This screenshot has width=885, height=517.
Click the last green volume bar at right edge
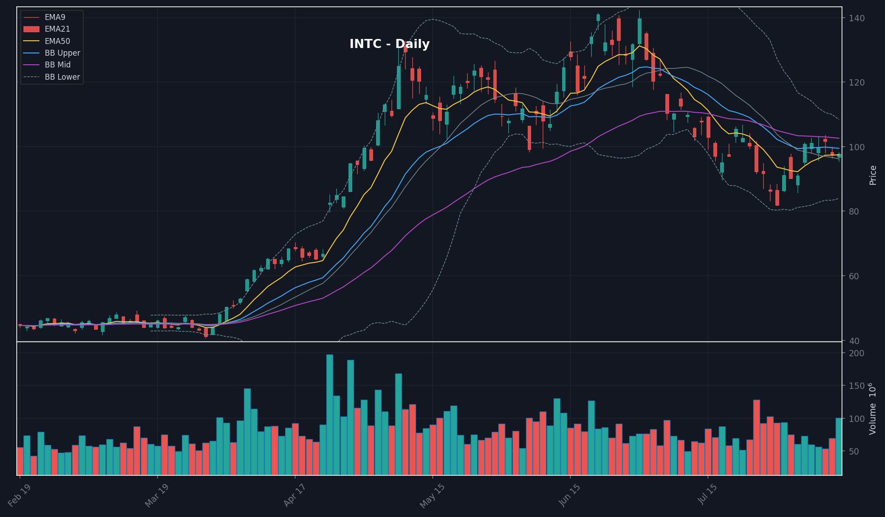point(839,446)
